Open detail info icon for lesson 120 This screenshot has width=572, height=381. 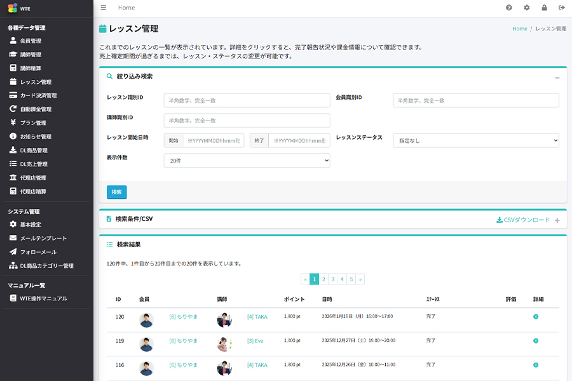[x=536, y=317]
